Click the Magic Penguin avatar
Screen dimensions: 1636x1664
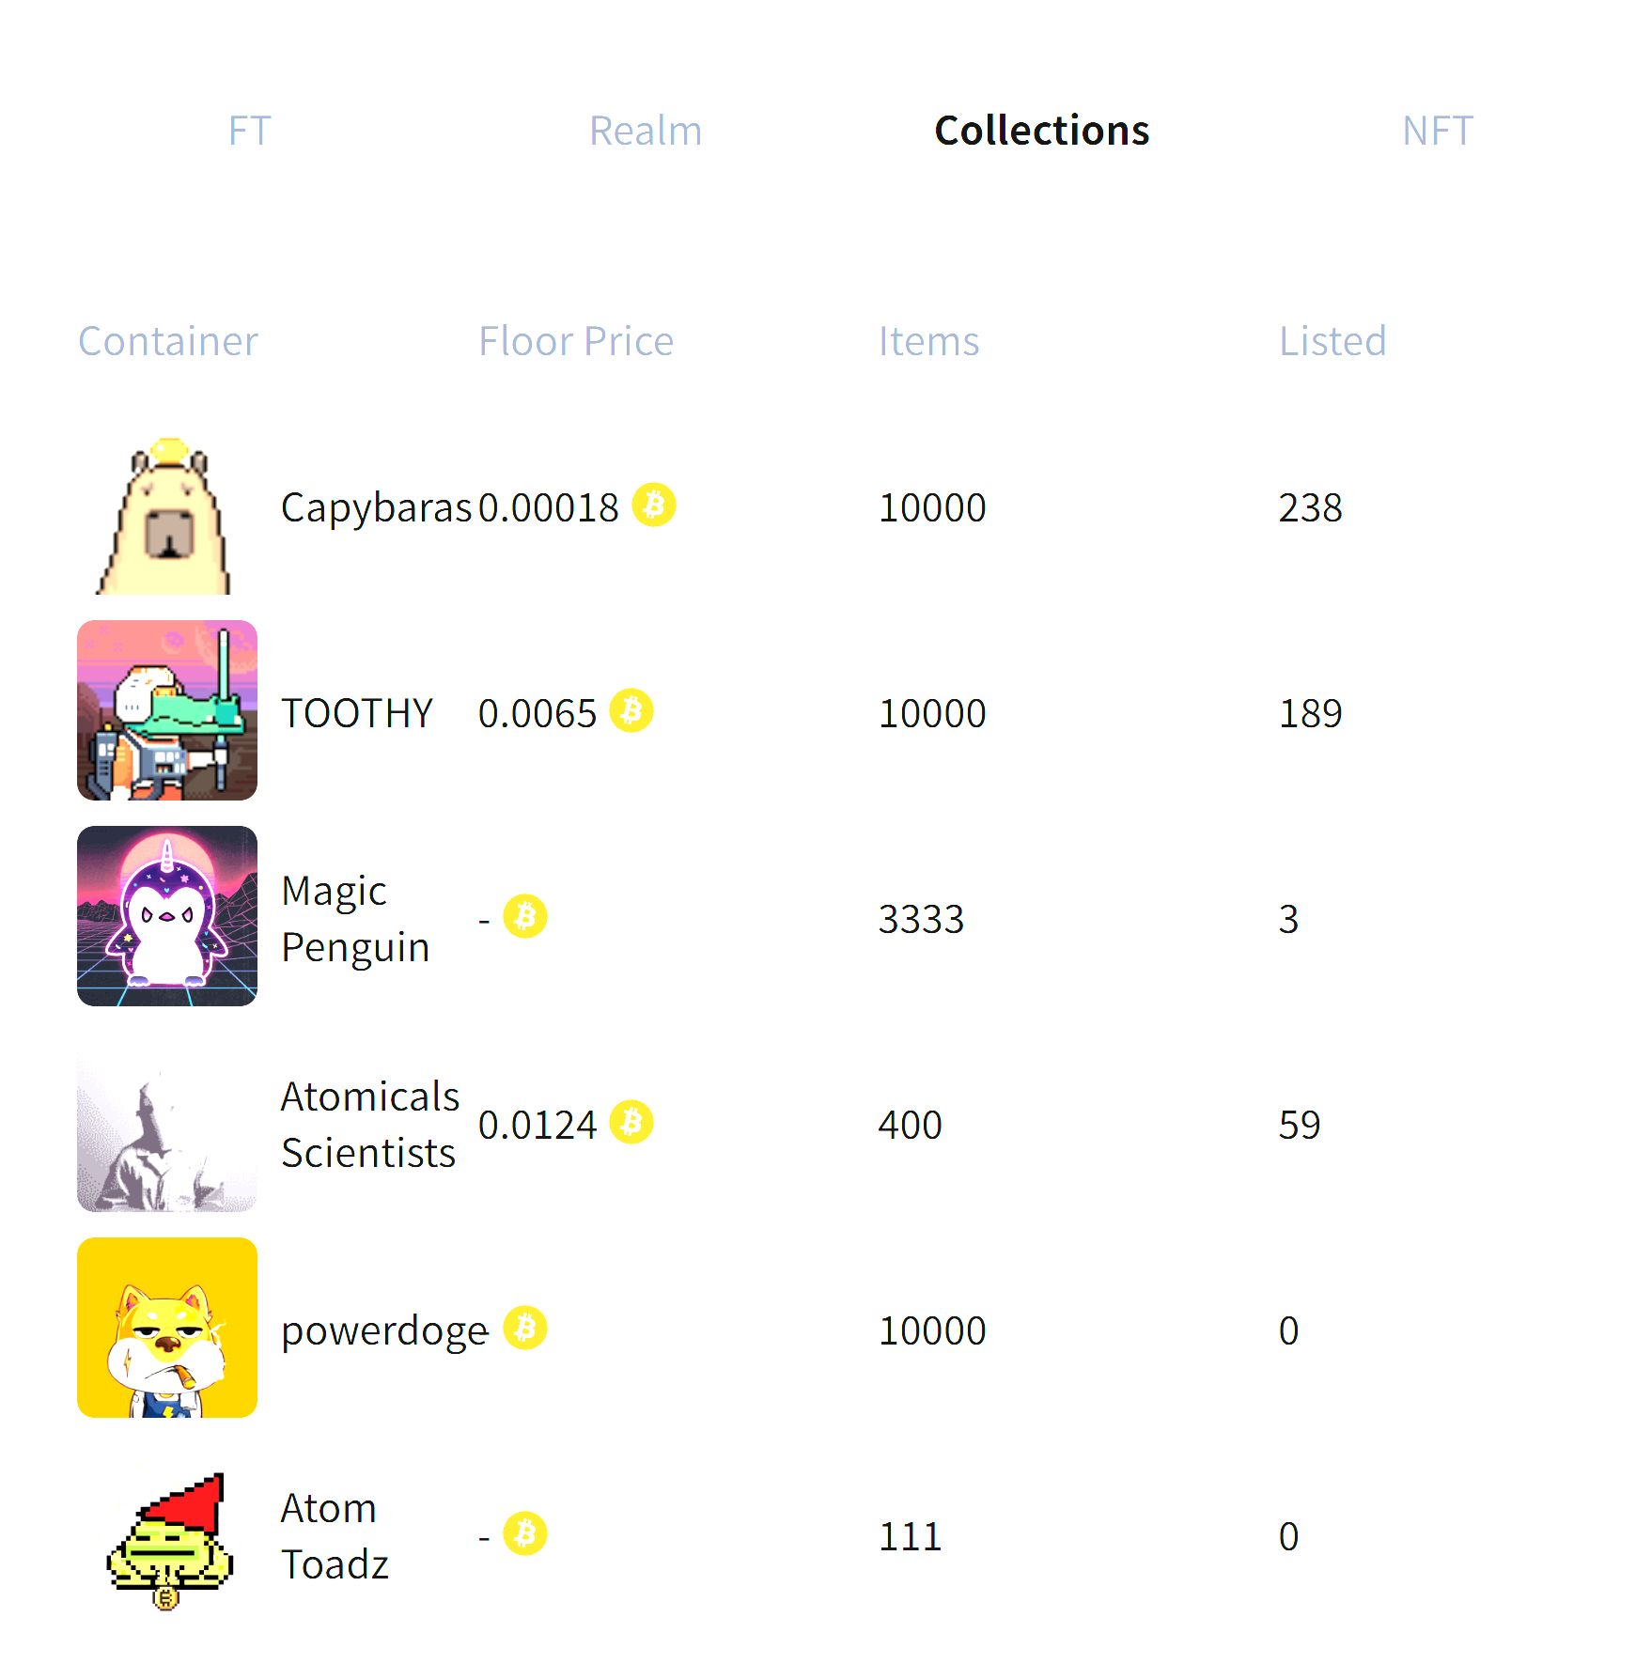tap(167, 916)
